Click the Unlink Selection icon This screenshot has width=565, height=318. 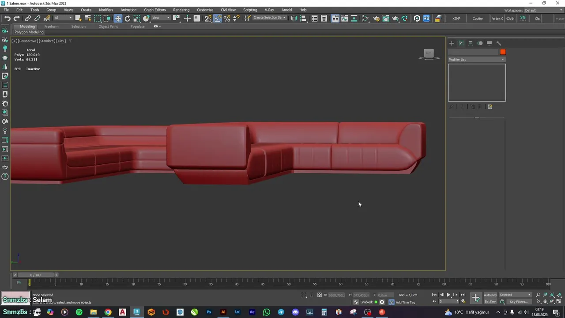(38, 19)
